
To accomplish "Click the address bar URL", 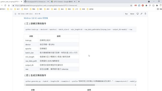I will pos(46,6).
